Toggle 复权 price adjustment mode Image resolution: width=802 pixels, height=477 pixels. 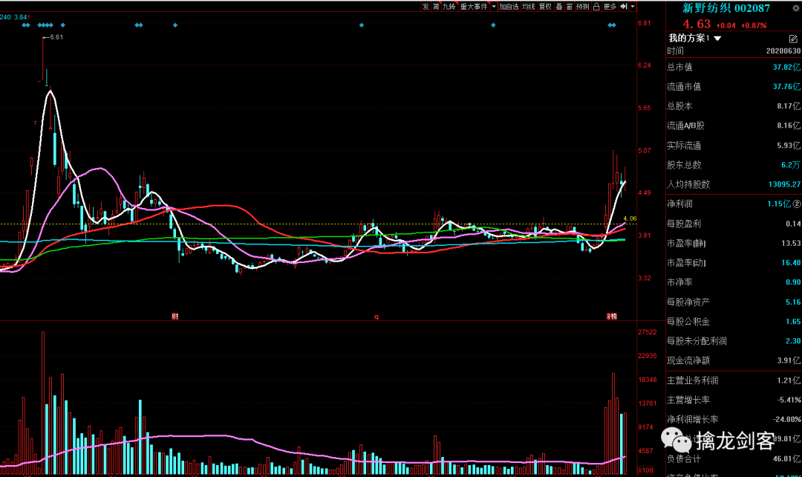click(x=546, y=7)
